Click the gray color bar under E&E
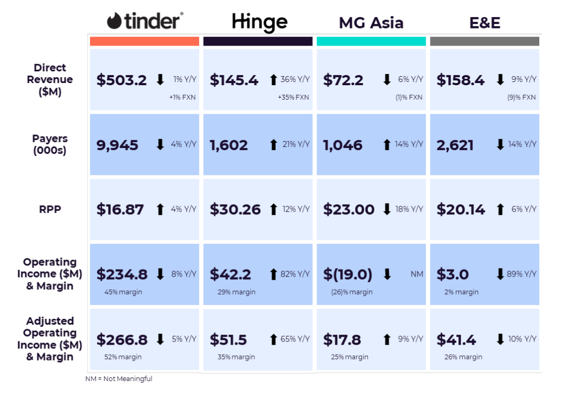 [485, 41]
